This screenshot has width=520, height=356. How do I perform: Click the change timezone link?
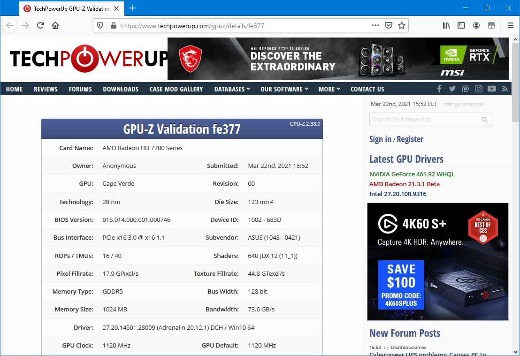463,104
